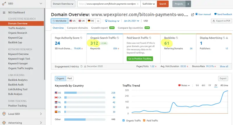Screen dimensions: 233x125
Task: Select the UK flag database
Action: 82,21
